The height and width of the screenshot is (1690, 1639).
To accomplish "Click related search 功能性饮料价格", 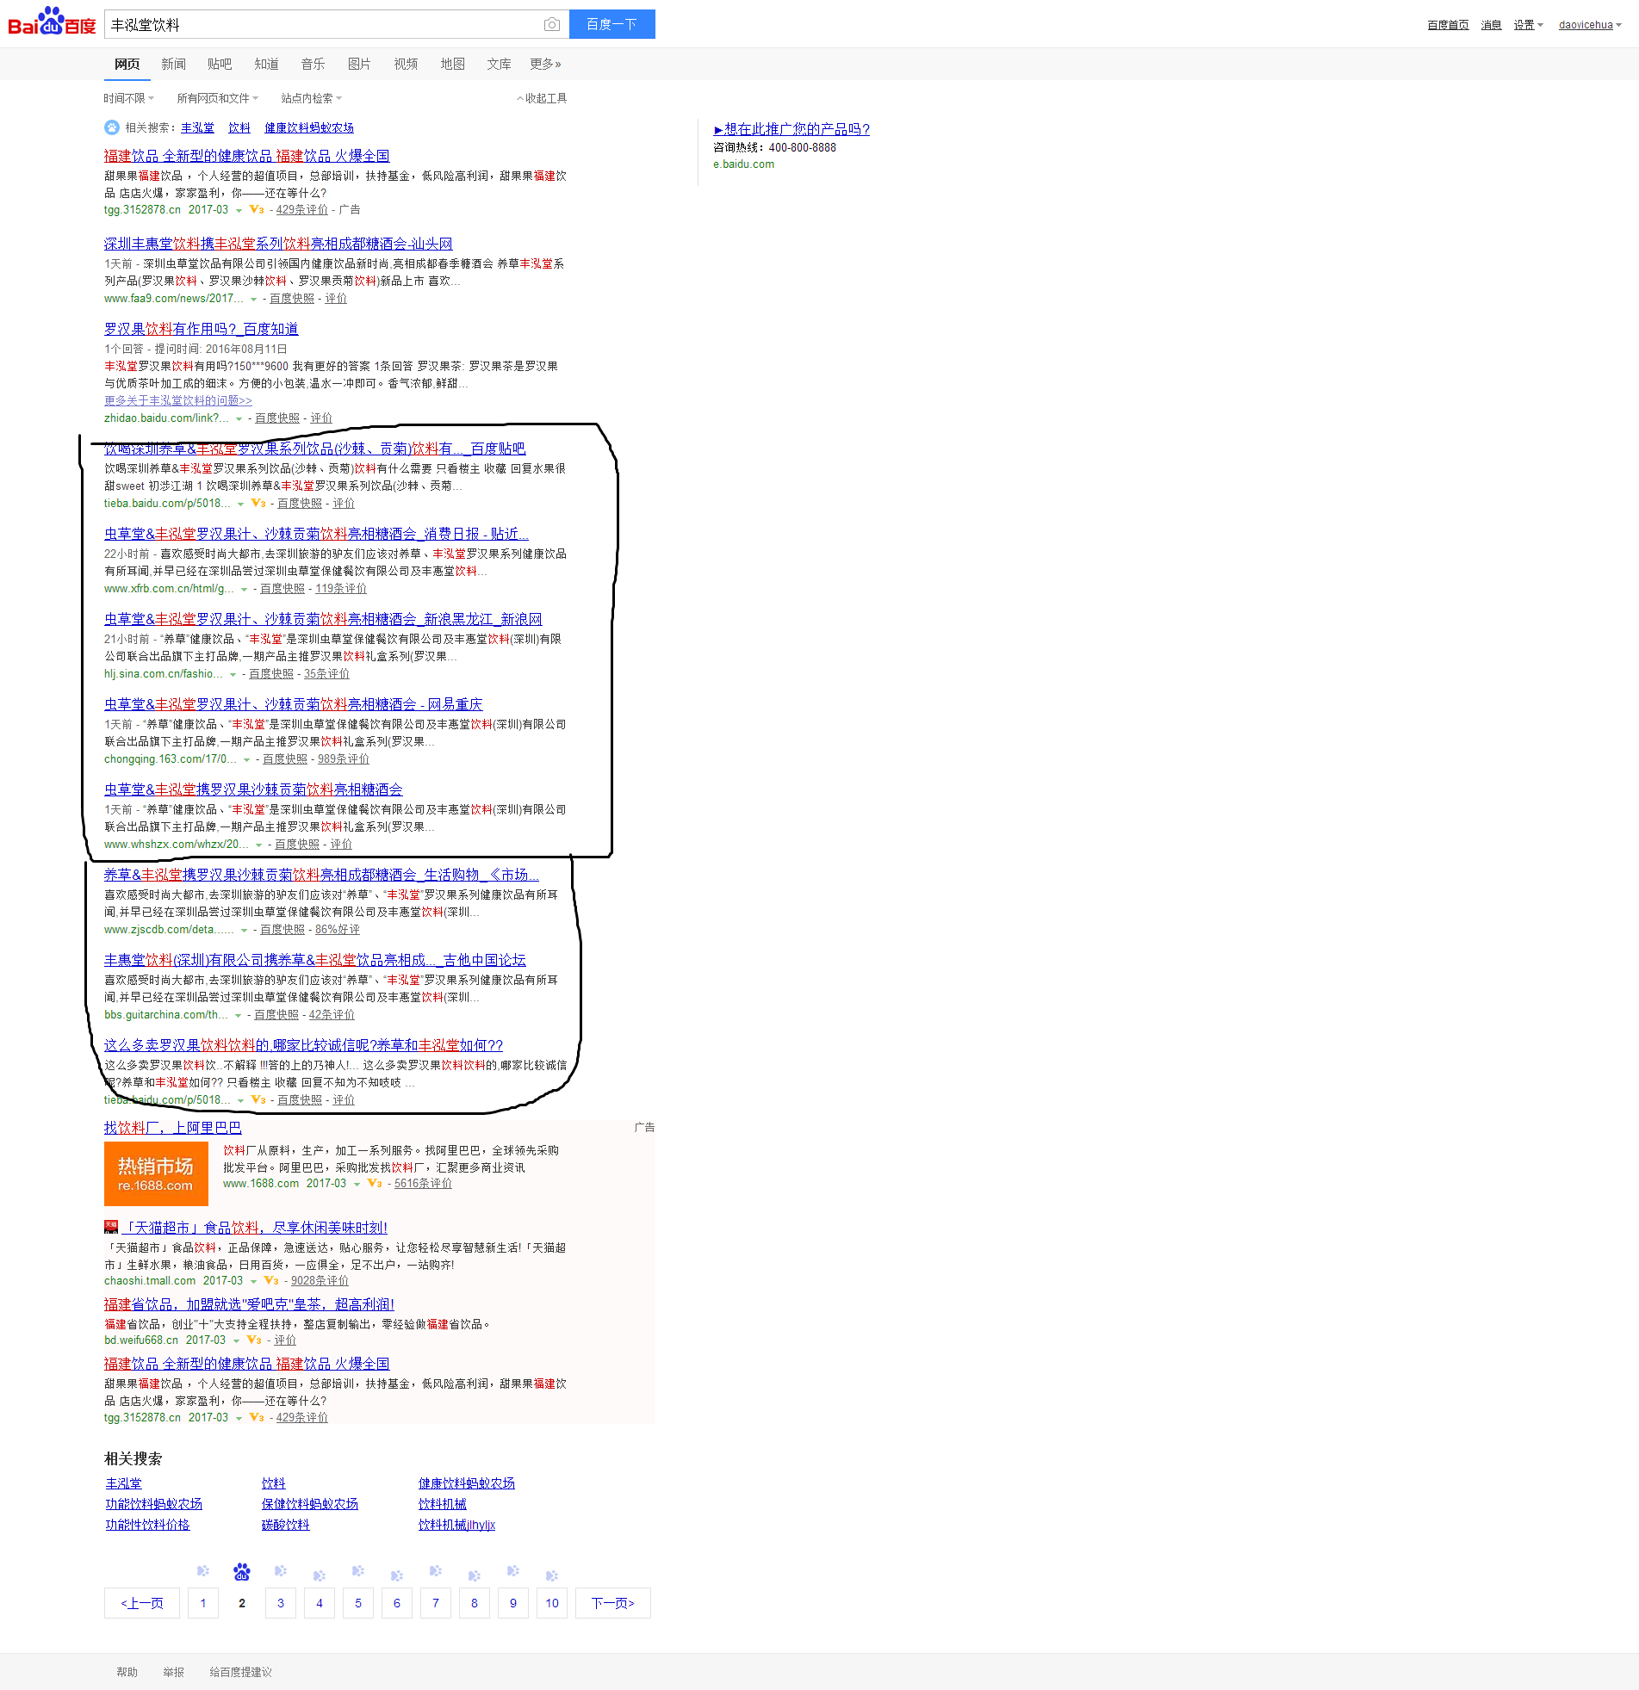I will [x=147, y=1526].
